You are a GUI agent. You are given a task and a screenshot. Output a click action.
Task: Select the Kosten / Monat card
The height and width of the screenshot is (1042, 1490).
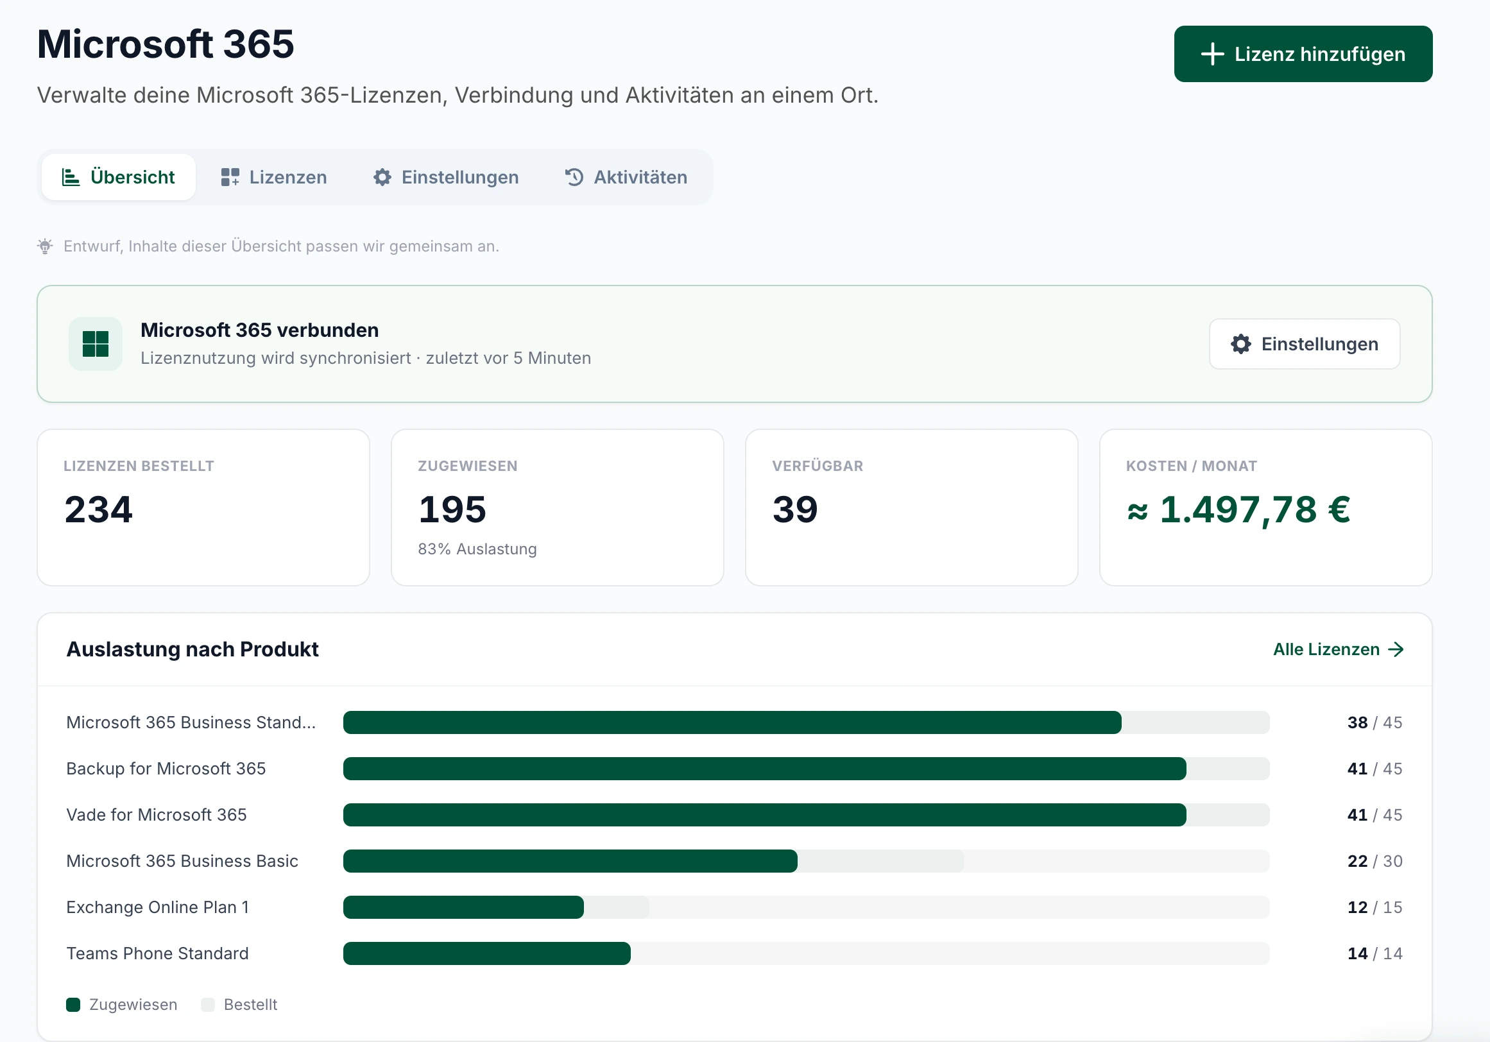pos(1266,508)
